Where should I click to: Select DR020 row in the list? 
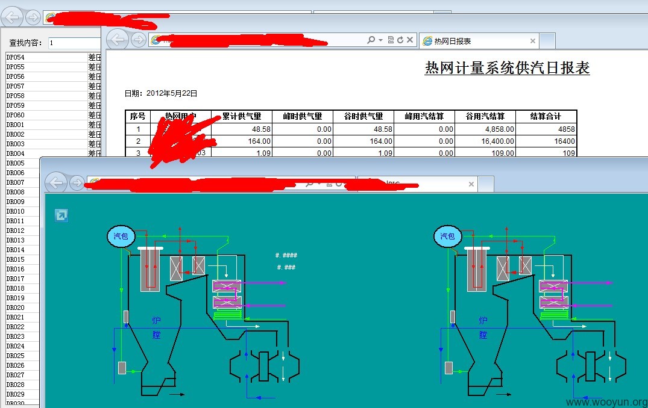click(22, 308)
